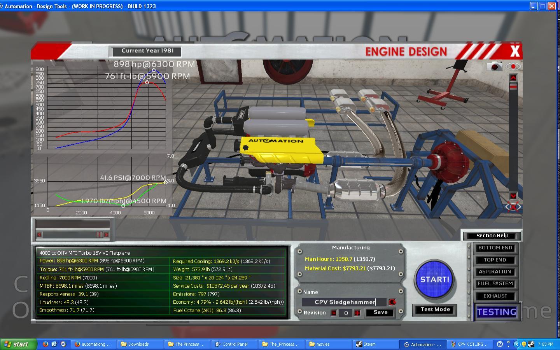
Task: Switch to Steam taskbar window
Action: coord(375,344)
